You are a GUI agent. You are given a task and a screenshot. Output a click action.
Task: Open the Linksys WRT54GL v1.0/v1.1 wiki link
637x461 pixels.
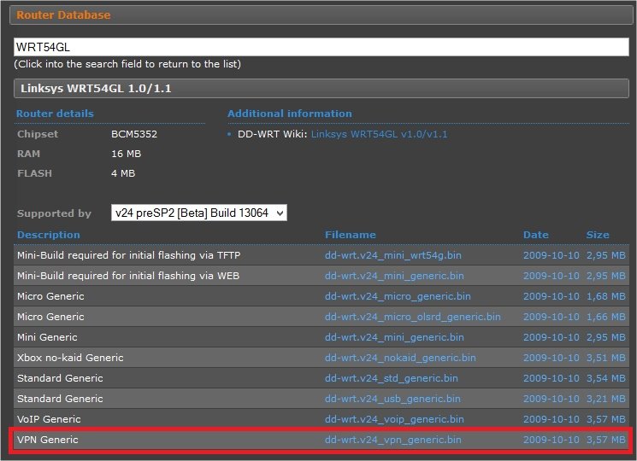pos(379,134)
